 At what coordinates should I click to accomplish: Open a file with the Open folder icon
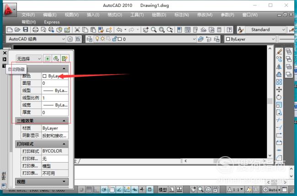[17, 30]
